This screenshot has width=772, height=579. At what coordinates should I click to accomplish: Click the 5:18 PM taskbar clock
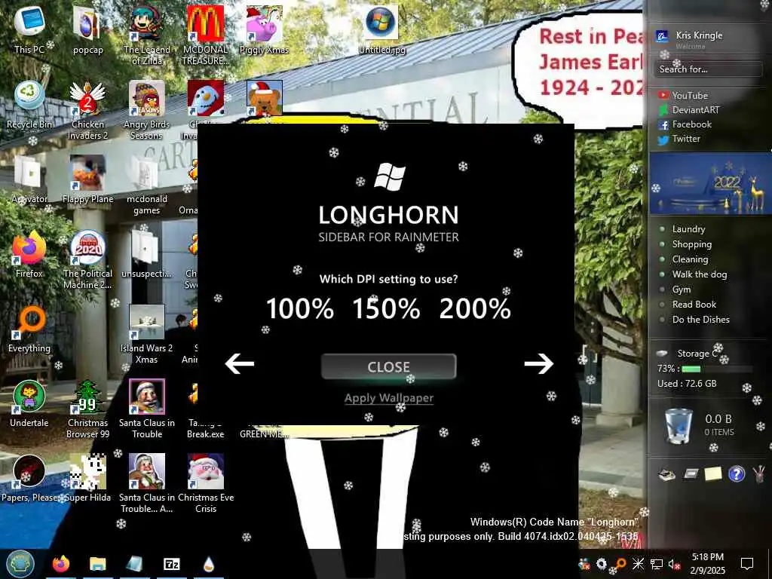[707, 564]
